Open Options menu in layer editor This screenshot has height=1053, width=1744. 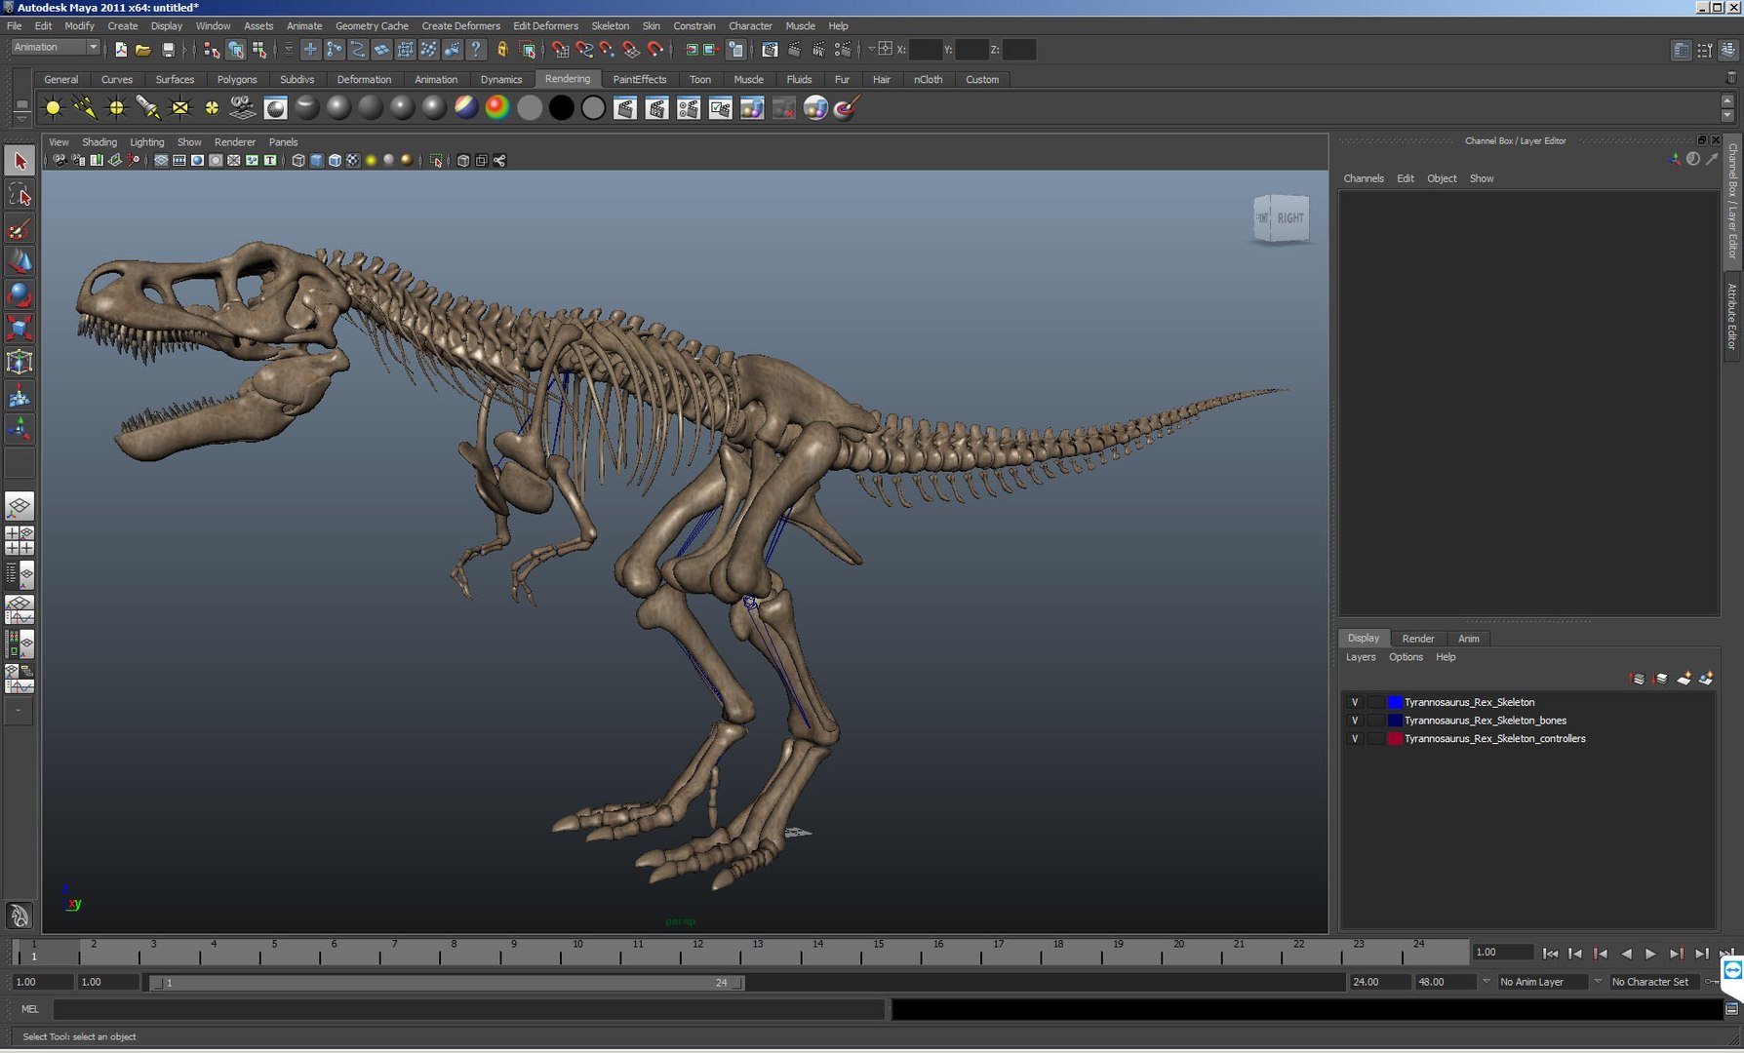click(1406, 657)
